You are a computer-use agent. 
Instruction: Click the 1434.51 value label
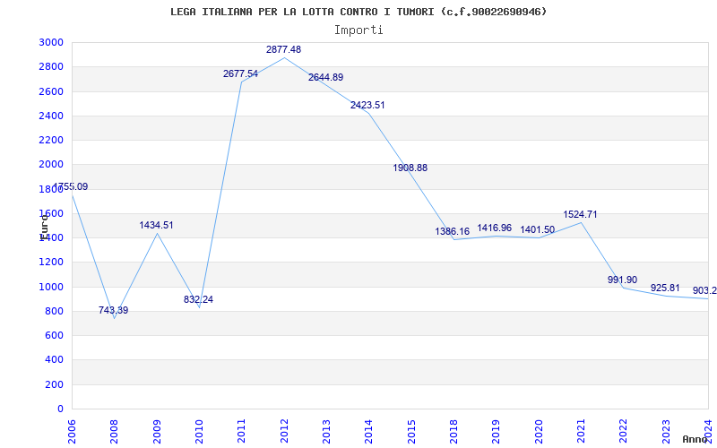(x=156, y=226)
